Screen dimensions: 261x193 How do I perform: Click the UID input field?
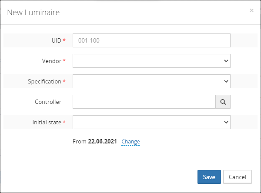(x=151, y=40)
